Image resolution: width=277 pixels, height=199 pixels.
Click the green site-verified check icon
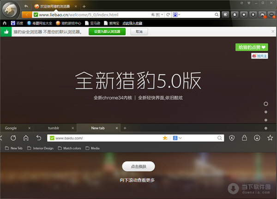(36, 15)
